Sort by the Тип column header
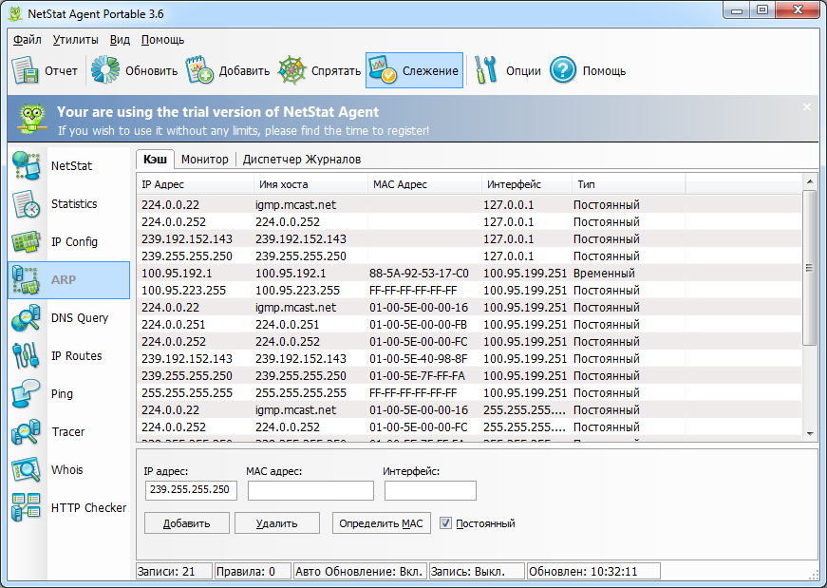 point(629,184)
